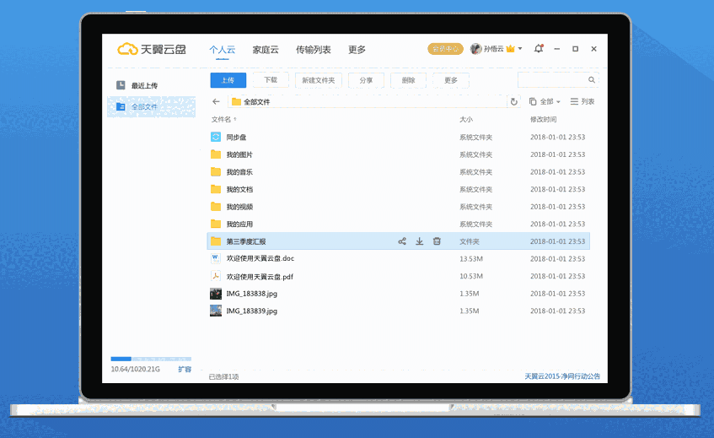Click the 同步盘 sync folder icon
714x438 pixels.
[216, 137]
